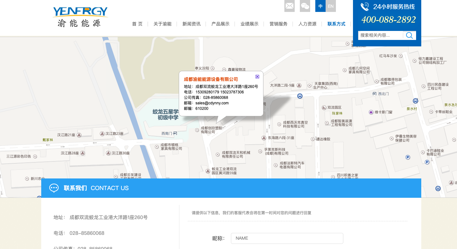Click 电话 028-85860068 in contact panel
457x249 pixels.
coord(79,233)
